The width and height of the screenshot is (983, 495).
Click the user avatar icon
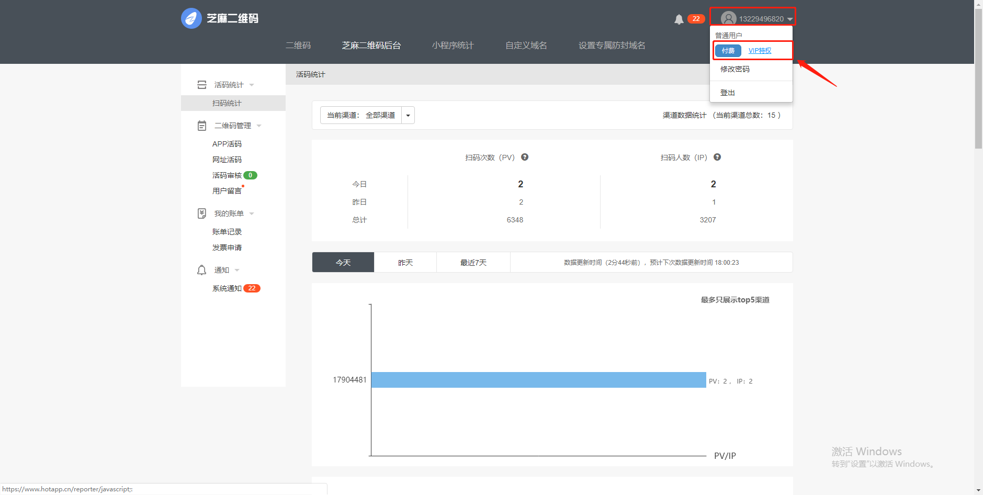coord(728,19)
